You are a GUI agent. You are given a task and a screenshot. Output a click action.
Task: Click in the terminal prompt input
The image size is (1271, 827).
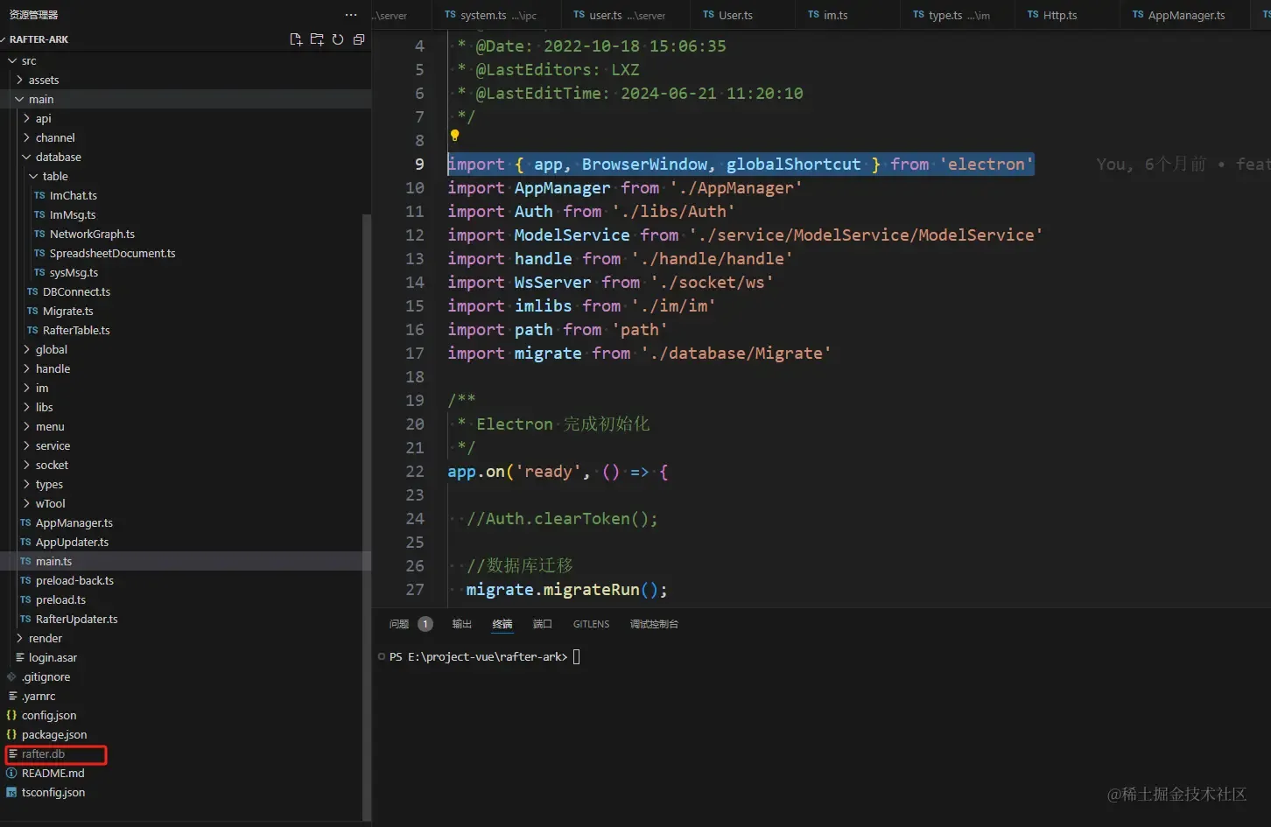pos(576,656)
